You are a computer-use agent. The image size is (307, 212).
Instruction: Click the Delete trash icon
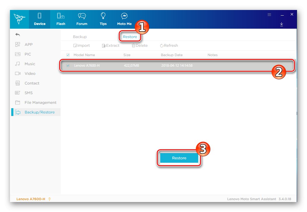pyautogui.click(x=133, y=46)
